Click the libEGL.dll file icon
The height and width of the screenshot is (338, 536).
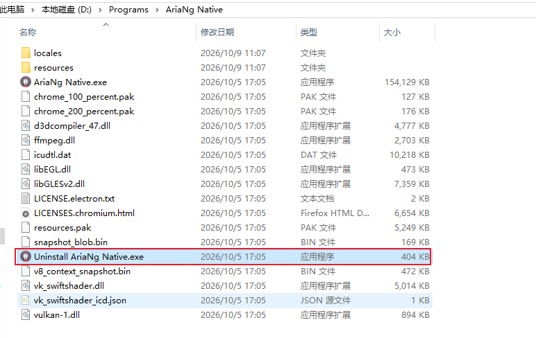(x=26, y=170)
